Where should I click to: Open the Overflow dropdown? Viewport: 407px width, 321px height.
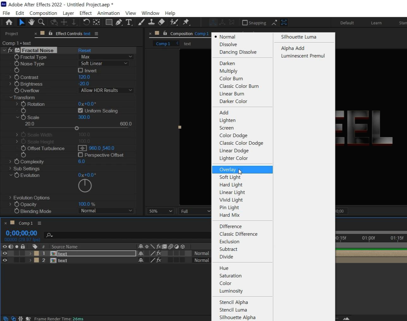106,90
